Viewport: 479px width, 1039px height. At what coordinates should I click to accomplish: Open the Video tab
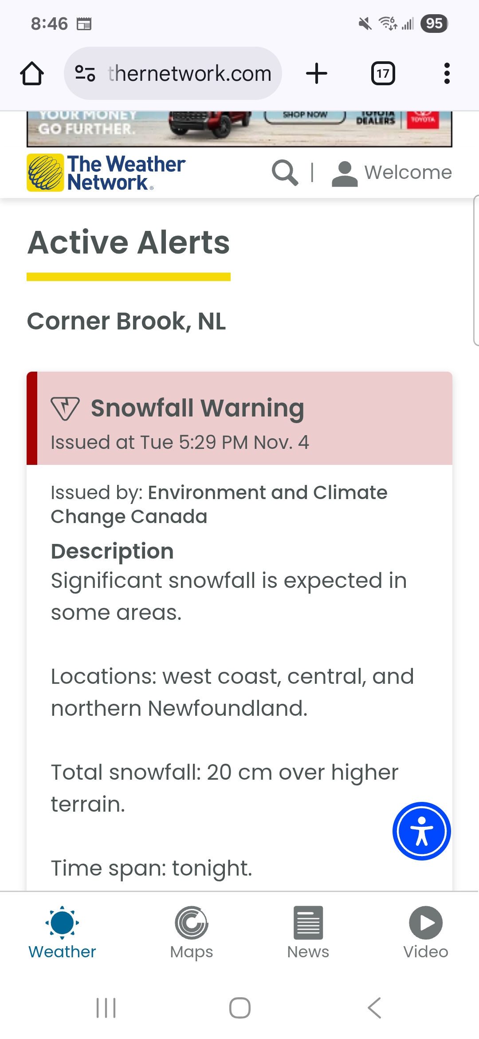[425, 932]
